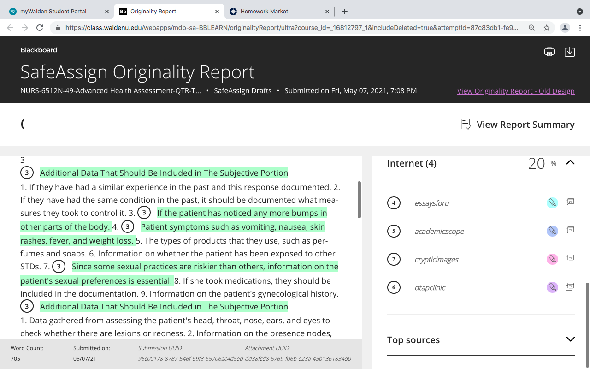This screenshot has height=369, width=590.
Task: Click the NURS-6512N-49 course name text
Action: [111, 91]
